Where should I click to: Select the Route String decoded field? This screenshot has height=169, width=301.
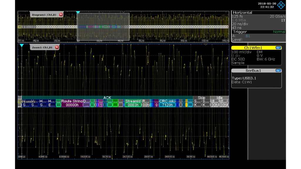click(72, 103)
